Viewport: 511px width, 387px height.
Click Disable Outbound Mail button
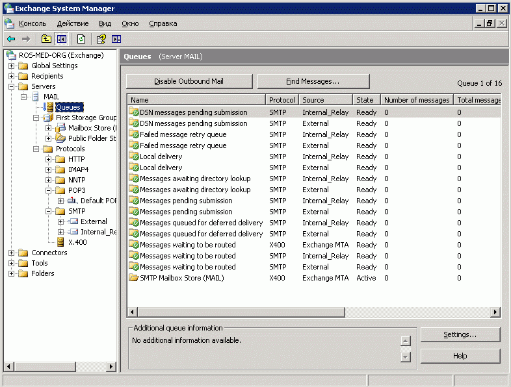189,81
